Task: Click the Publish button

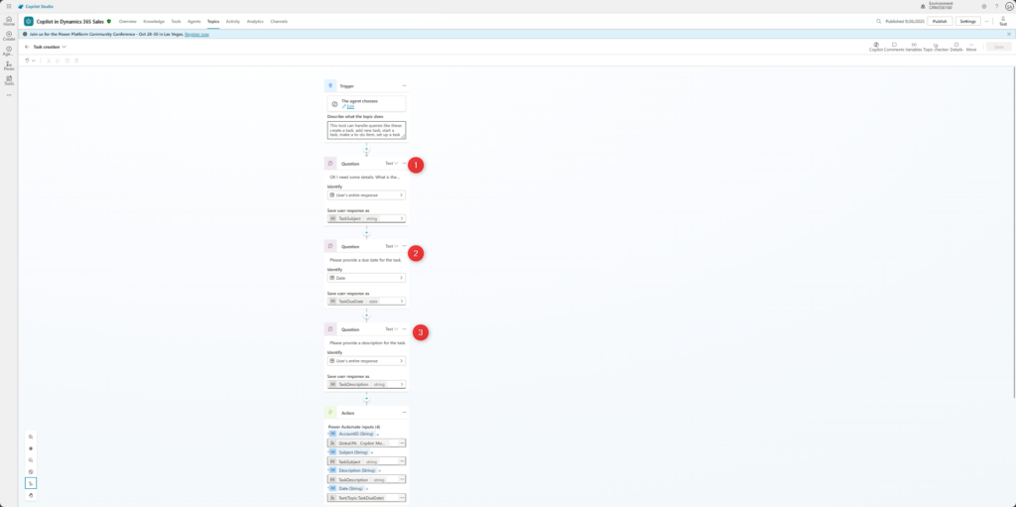Action: point(940,21)
